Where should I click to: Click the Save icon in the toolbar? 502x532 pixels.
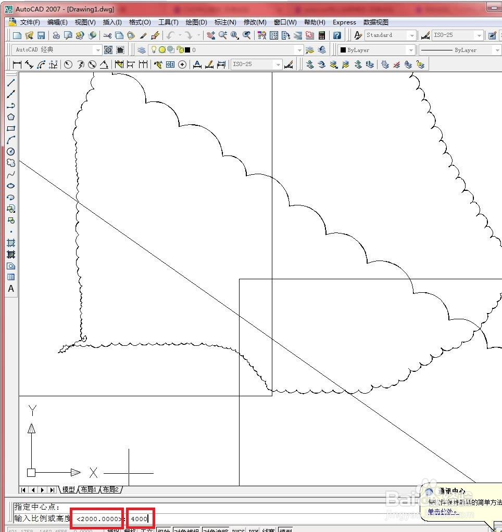tap(41, 35)
